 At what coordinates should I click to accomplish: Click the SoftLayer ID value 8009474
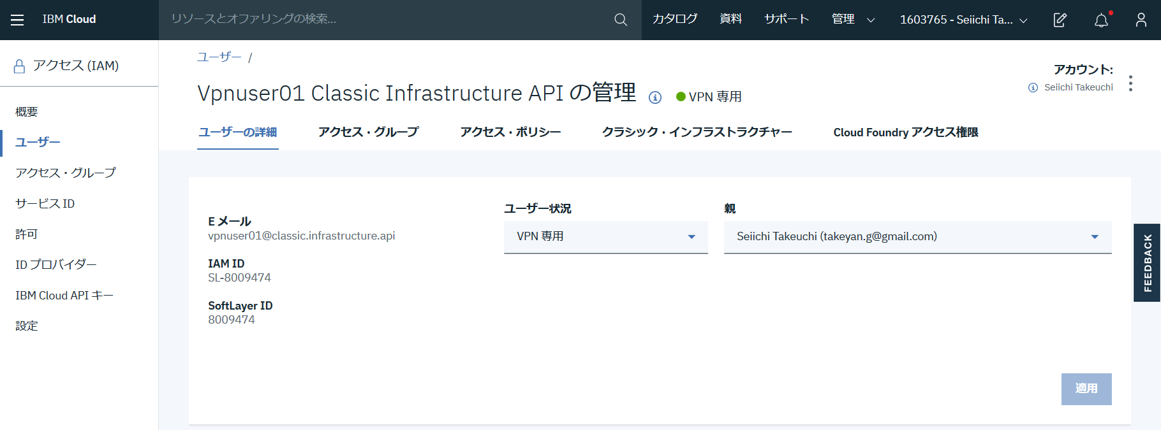232,320
